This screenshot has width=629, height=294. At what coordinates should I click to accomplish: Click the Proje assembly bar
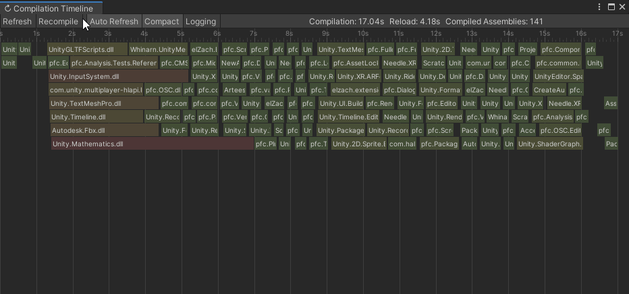[x=527, y=50]
